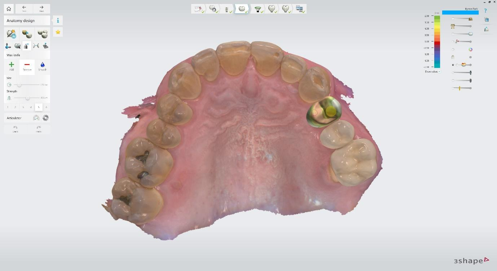497x271 pixels.
Task: Click the Undo button
Action: coord(15,128)
